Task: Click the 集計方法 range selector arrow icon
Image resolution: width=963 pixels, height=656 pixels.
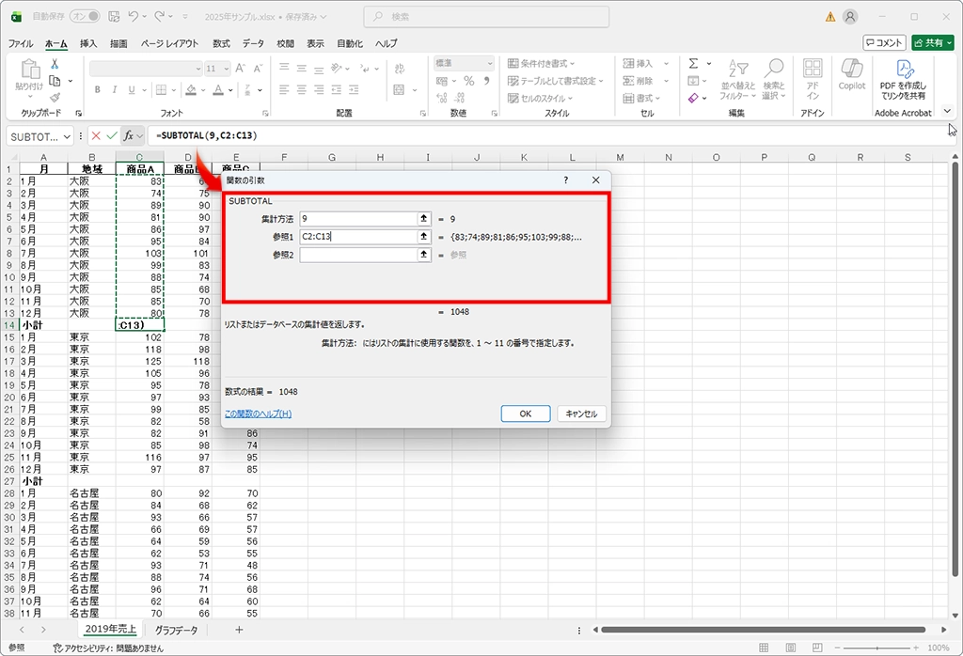Action: (423, 219)
